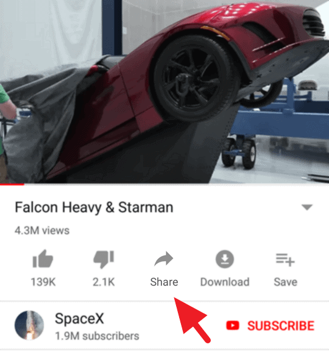Click the red video progress bar

point(12,184)
